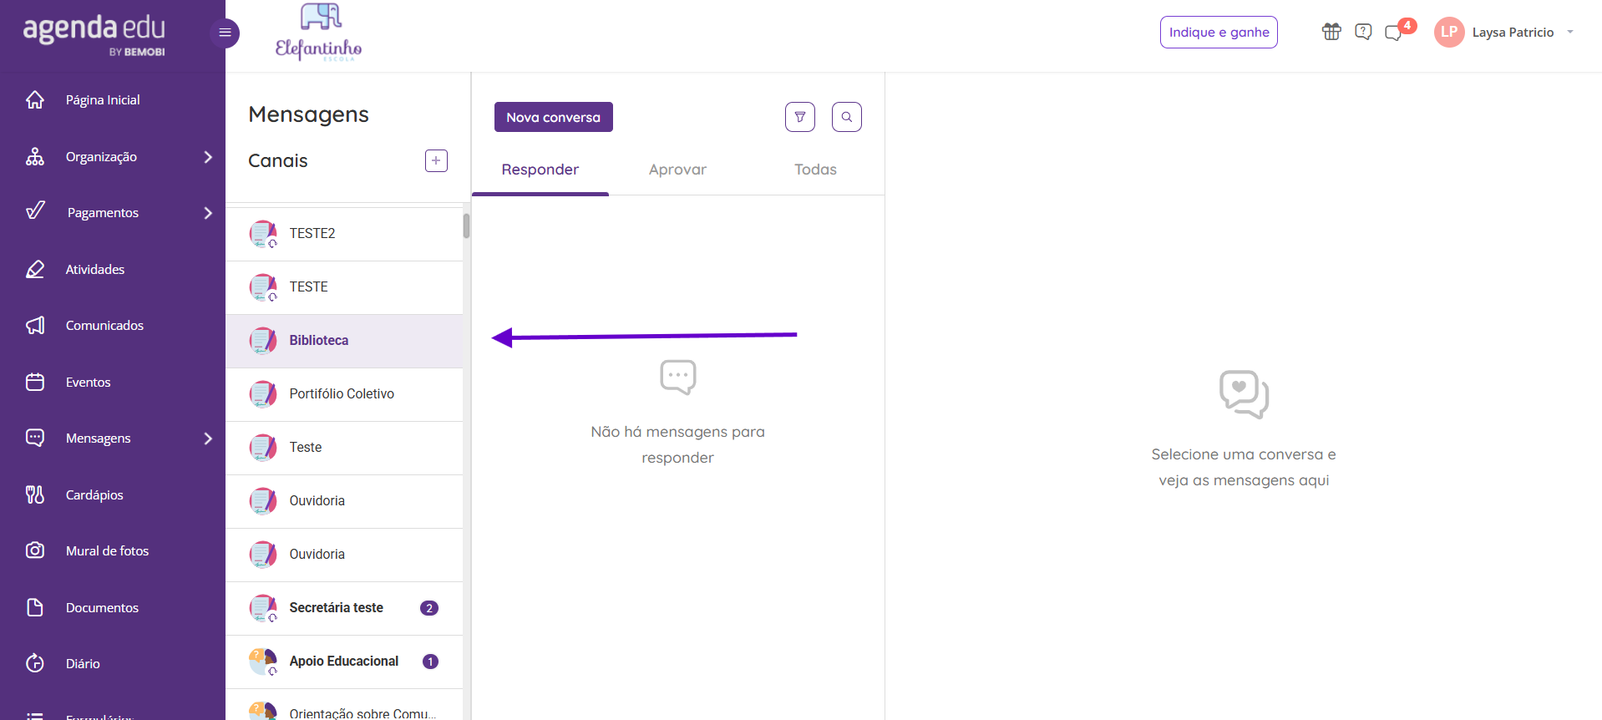This screenshot has height=720, width=1602.
Task: Open the Laysa Patricio user dropdown
Action: coord(1503,32)
